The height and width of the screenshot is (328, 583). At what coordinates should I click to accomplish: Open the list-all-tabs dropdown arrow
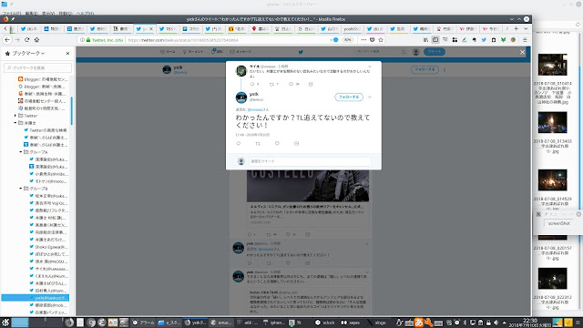[526, 28]
